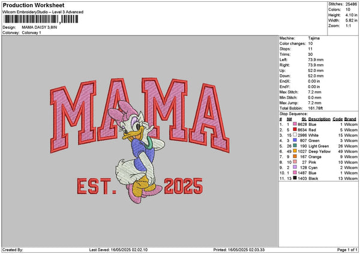Select the Min Stitch value '0.0 mm'
Viewport: 360px width, 254px height.
click(314, 98)
